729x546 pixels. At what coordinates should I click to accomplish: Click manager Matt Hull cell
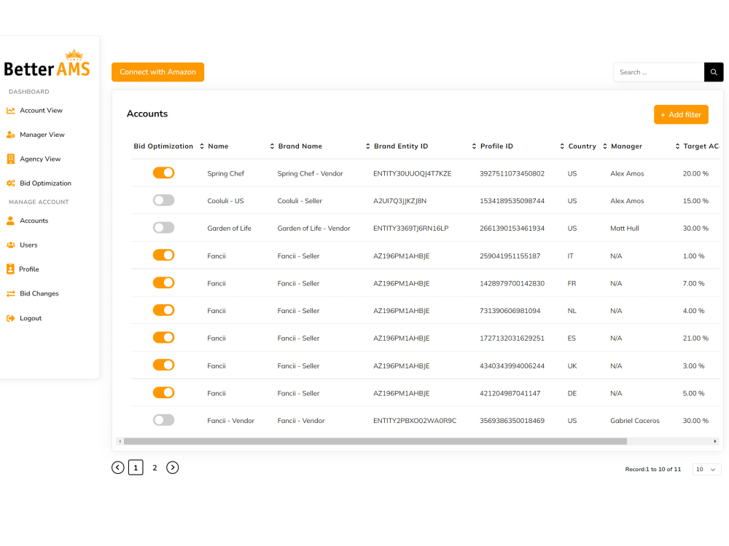[625, 229]
